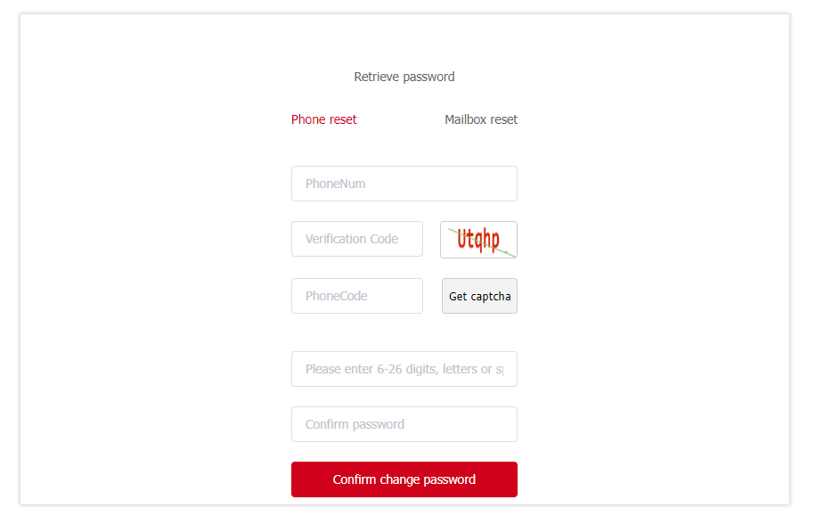This screenshot has width=816, height=508.
Task: Refresh the Utqhp captcha image
Action: click(x=478, y=240)
